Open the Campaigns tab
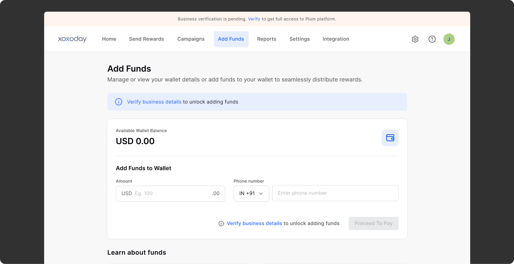Screen dimensions: 514x264 (x=191, y=39)
